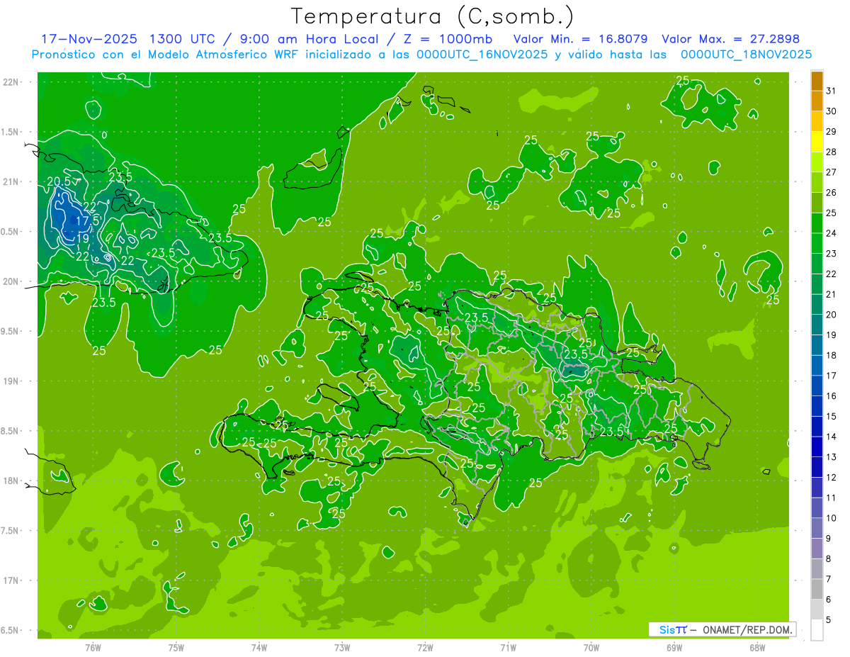Click the colorbar label '28'
The image size is (850, 657).
click(x=832, y=152)
